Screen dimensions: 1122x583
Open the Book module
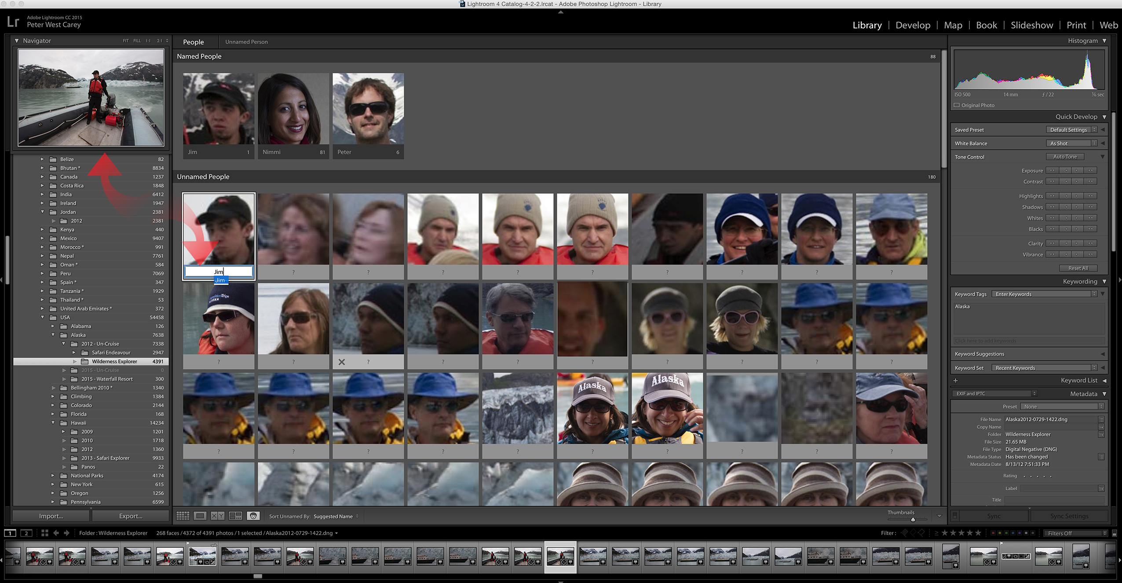[986, 25]
